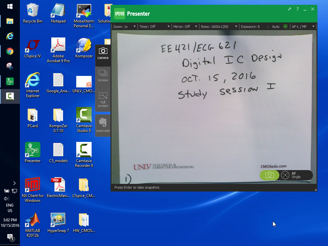Take a snapshot with green camera button

coord(269,175)
